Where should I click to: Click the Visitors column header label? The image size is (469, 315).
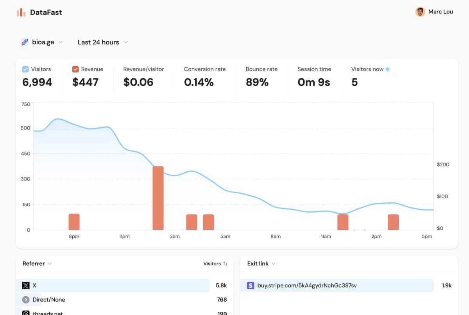[212, 264]
